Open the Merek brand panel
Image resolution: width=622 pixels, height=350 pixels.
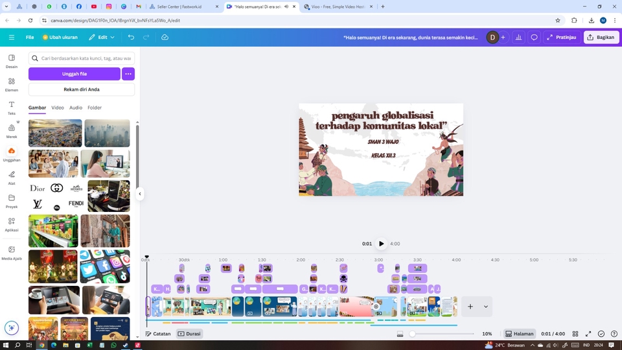point(12,131)
